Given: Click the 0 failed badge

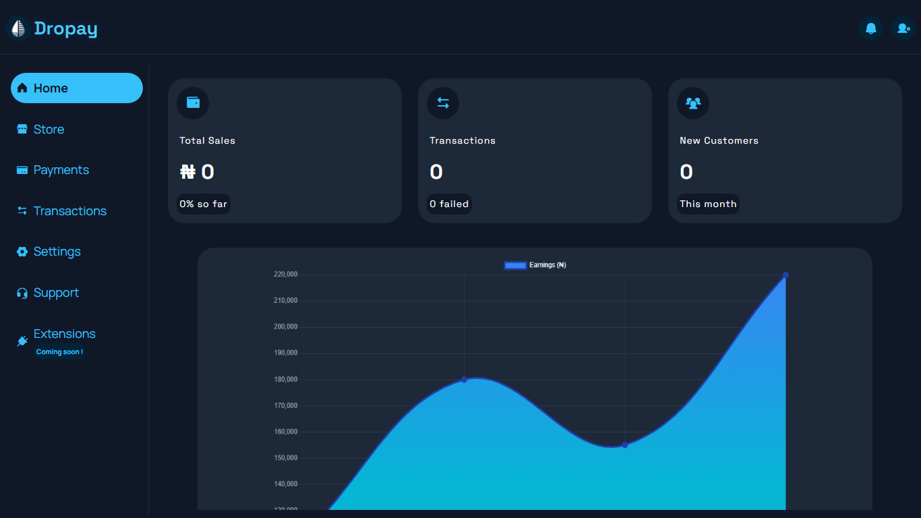Looking at the screenshot, I should pos(448,204).
